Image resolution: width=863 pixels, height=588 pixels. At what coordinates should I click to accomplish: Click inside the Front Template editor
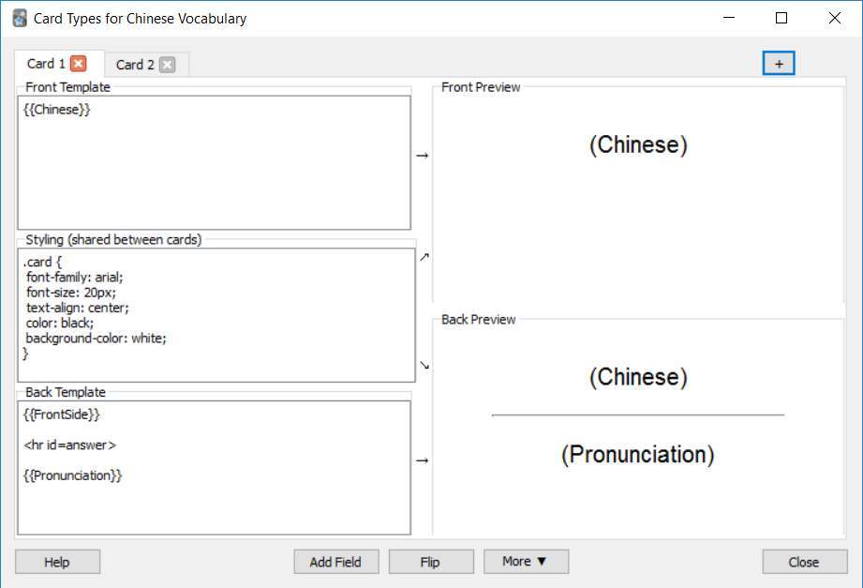(214, 159)
